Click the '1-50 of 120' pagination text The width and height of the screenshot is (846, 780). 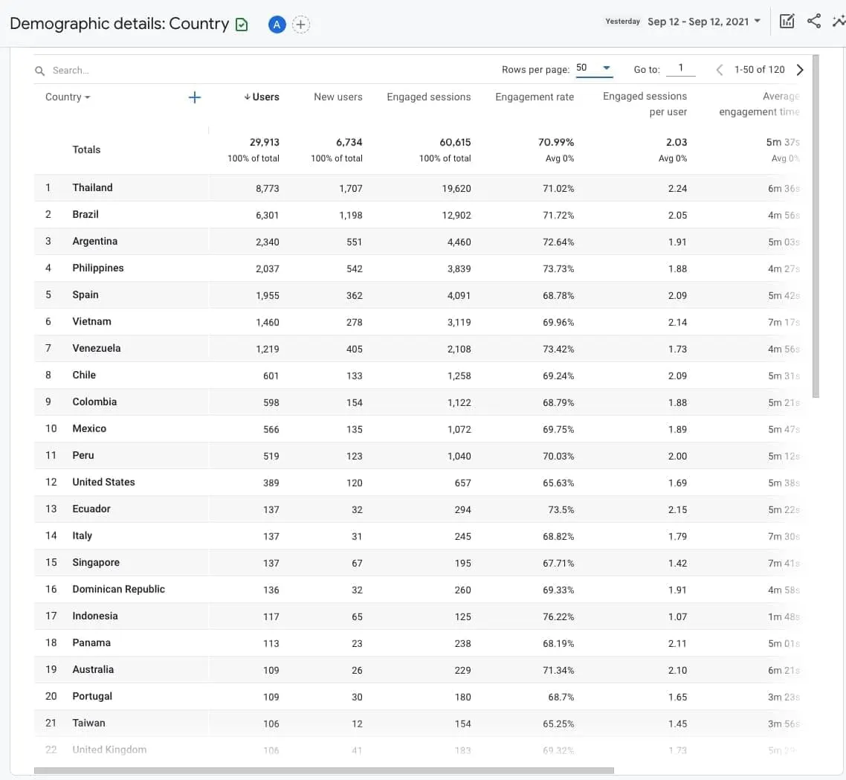tap(759, 70)
